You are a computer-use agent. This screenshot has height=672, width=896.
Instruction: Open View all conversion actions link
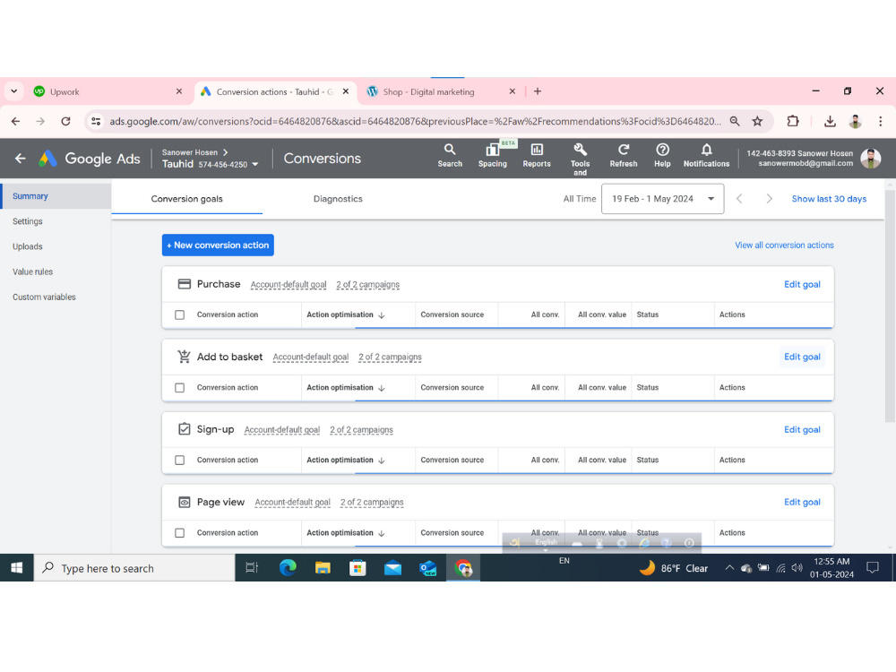[x=784, y=246]
